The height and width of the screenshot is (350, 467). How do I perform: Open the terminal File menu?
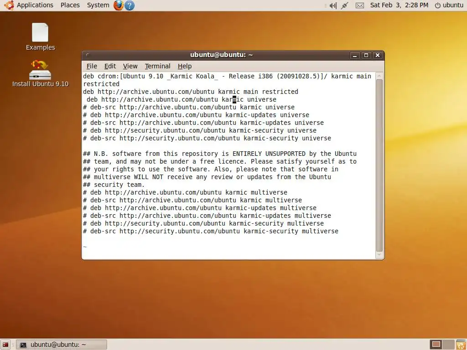pyautogui.click(x=92, y=66)
